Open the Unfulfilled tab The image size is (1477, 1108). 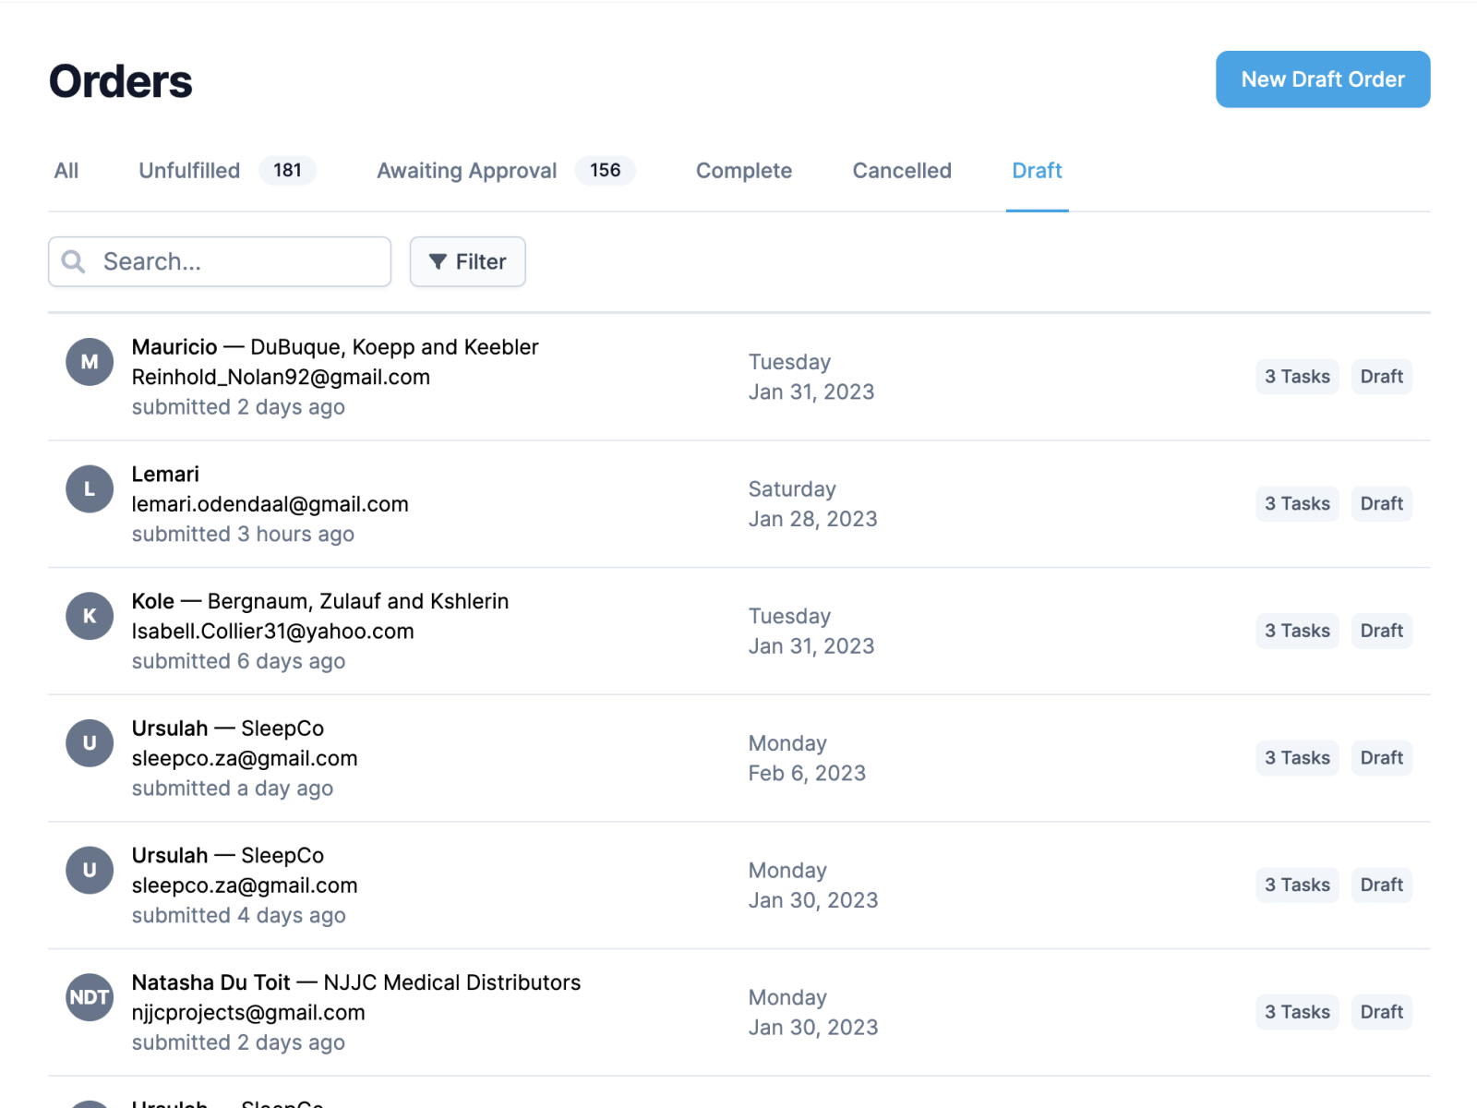[x=189, y=171]
